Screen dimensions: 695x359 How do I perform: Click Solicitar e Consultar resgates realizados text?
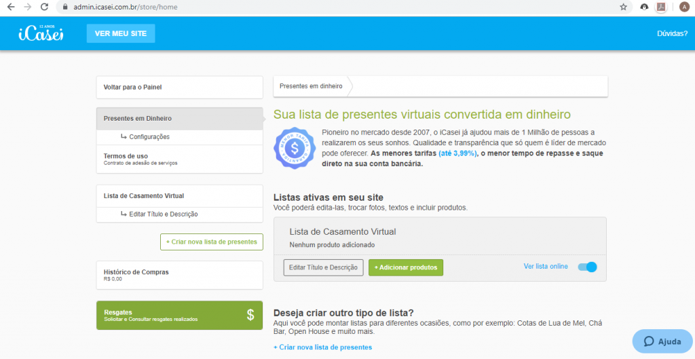(151, 319)
